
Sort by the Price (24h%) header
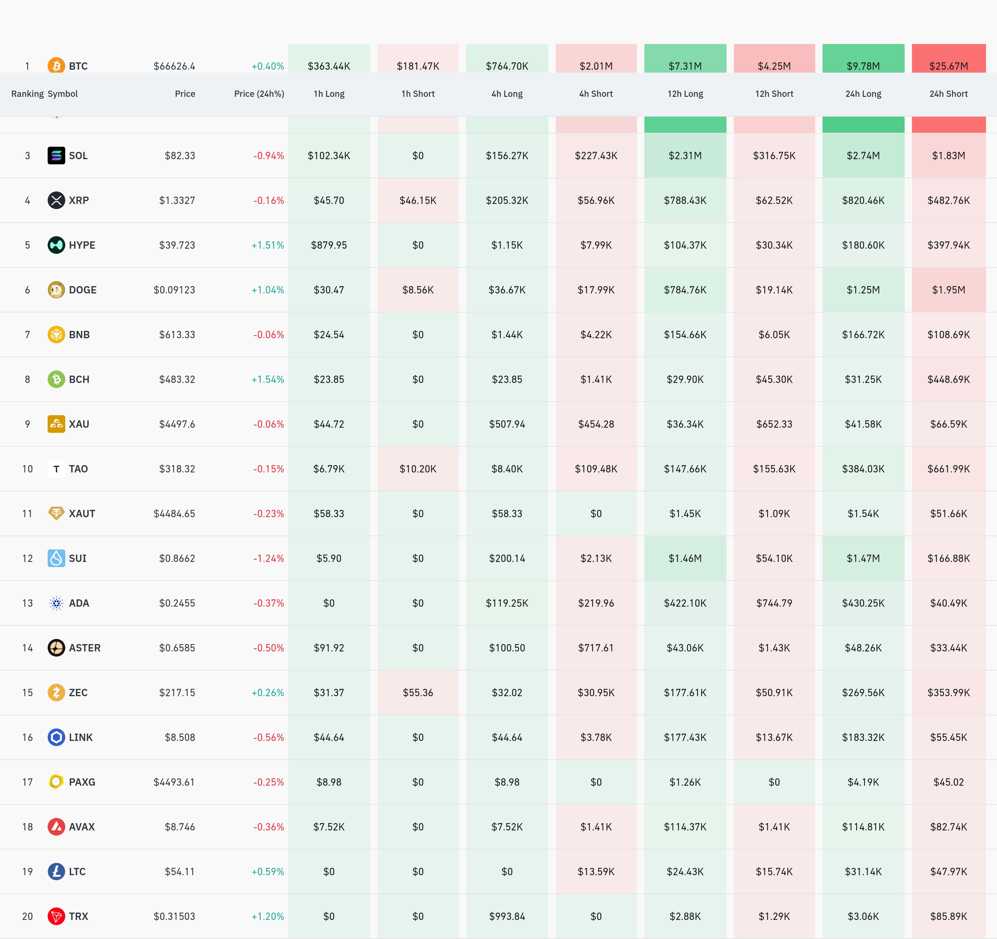click(259, 94)
